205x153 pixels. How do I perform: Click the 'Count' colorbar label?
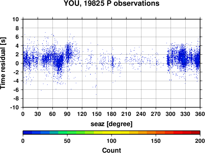tap(112, 150)
